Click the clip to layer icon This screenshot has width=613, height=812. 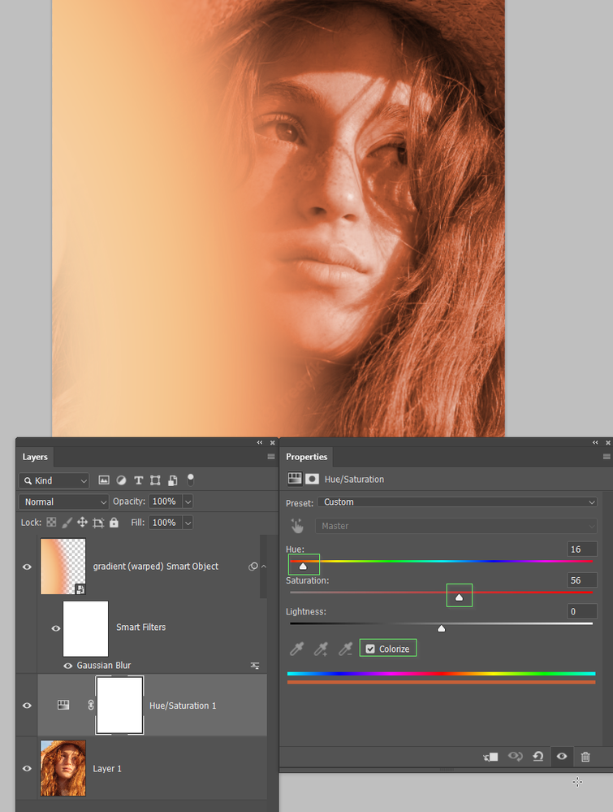[x=490, y=757]
